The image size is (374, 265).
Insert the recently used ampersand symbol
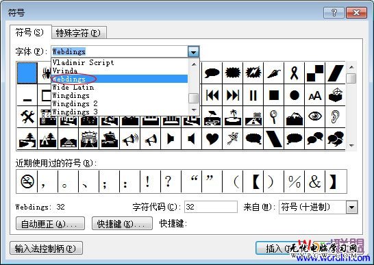tap(315, 181)
